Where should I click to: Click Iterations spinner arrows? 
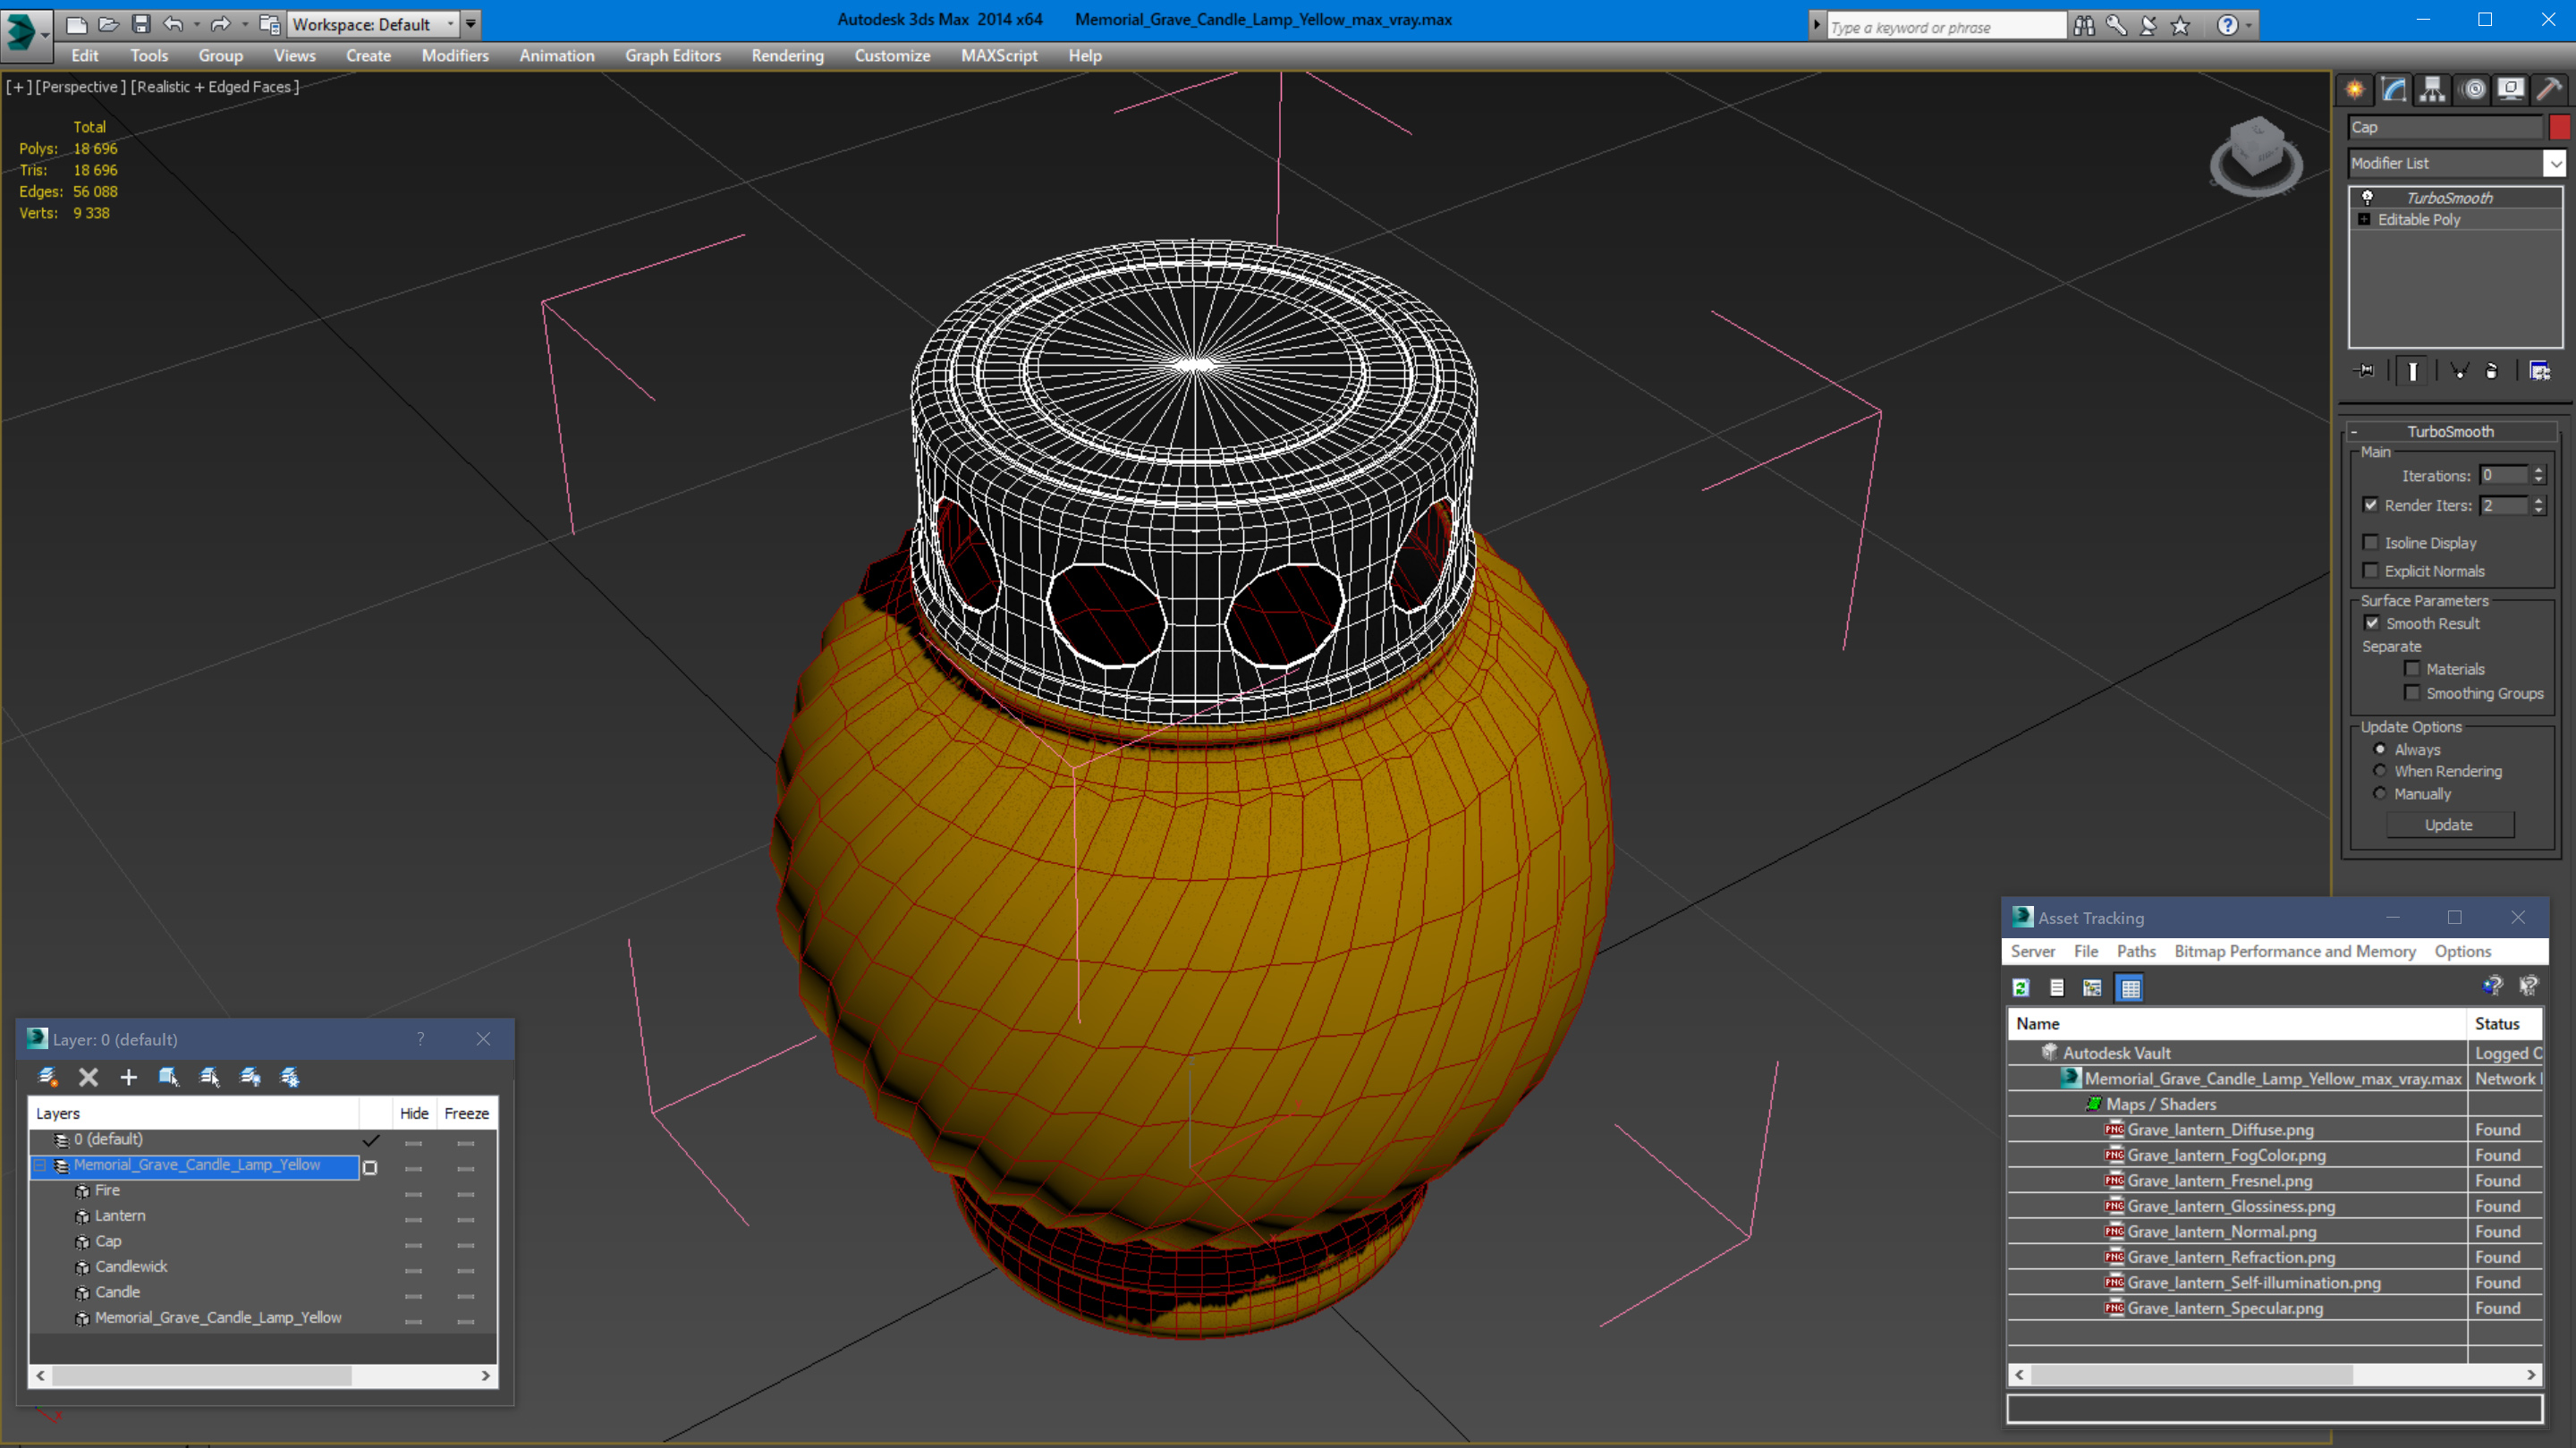click(2538, 476)
